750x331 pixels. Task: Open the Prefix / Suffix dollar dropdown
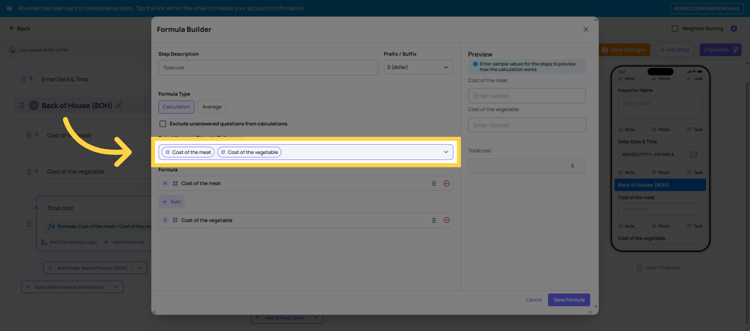point(418,67)
